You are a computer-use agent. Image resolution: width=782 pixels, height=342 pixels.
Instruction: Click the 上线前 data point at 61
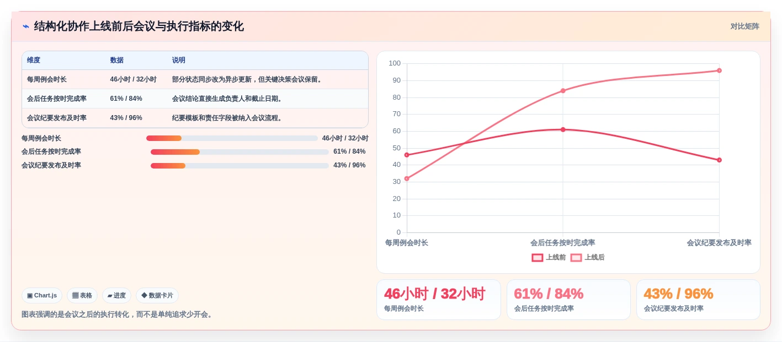point(563,129)
